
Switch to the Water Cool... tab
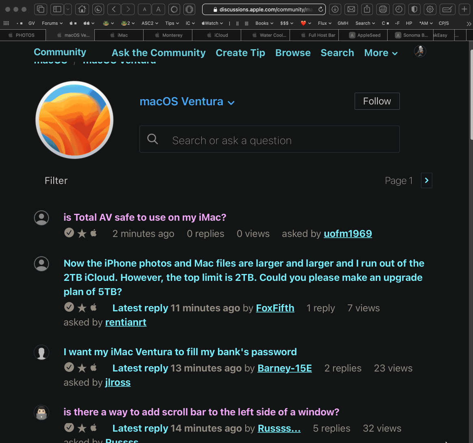pos(266,35)
